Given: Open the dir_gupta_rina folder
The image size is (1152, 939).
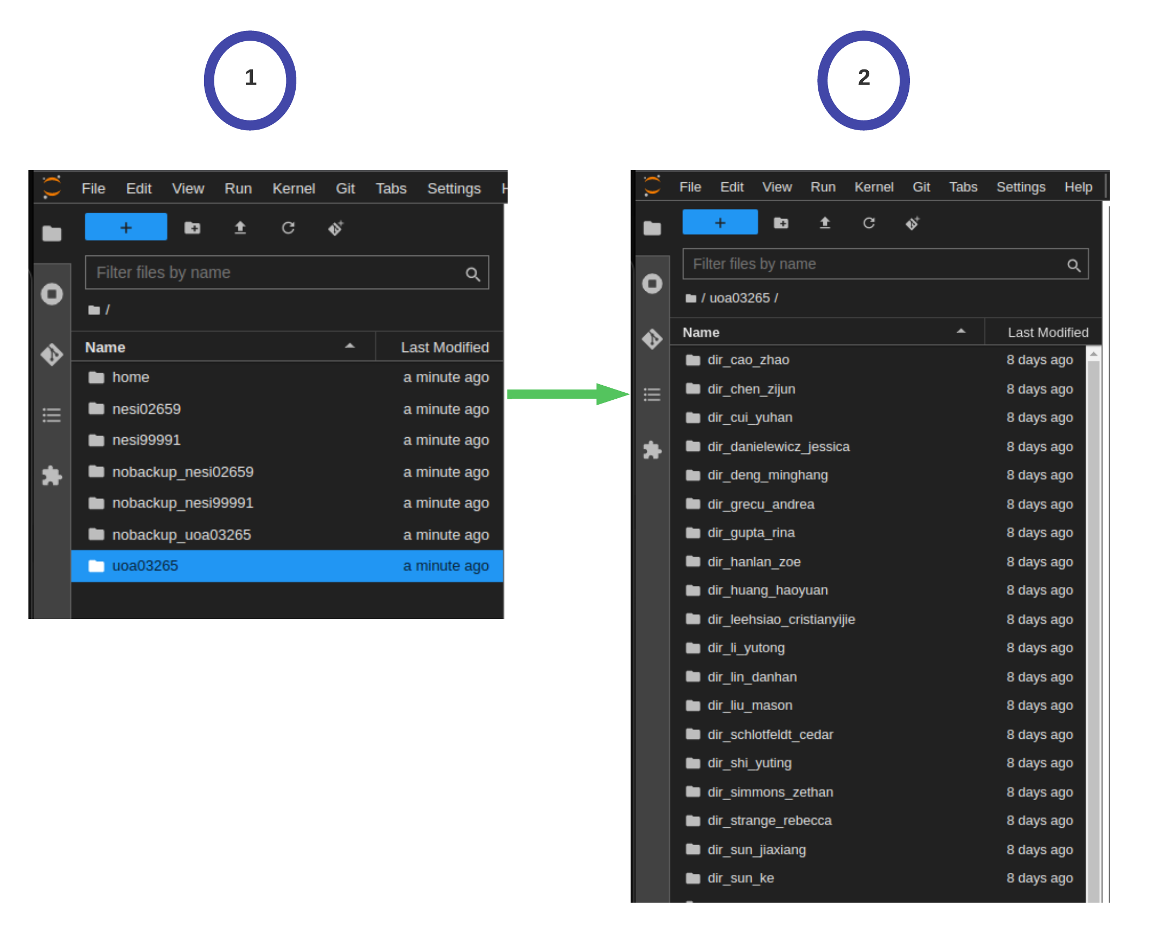Looking at the screenshot, I should (x=751, y=533).
